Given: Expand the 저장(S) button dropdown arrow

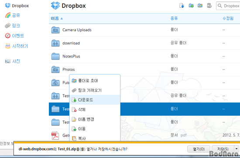Looking at the screenshot, I should pos(237,149).
